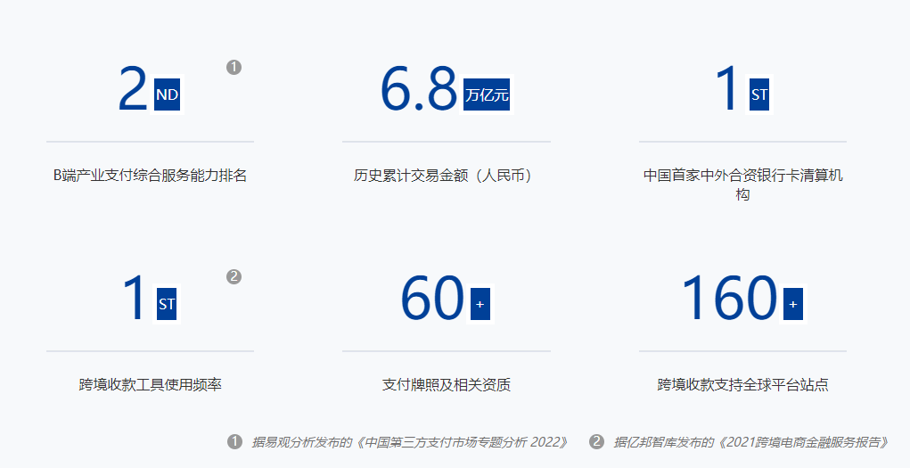This screenshot has width=910, height=468.
Task: Click the 支付牌照及相关资质 label
Action: coord(446,385)
